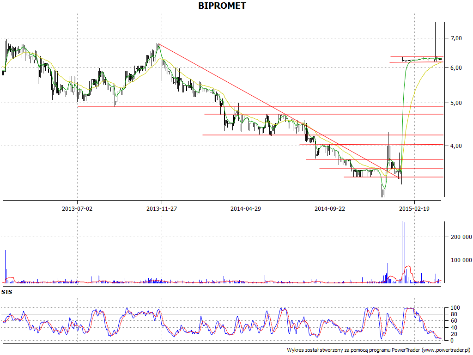Click the 100 000 volume axis label
Image resolution: width=473 pixels, height=355 pixels.
(x=461, y=260)
